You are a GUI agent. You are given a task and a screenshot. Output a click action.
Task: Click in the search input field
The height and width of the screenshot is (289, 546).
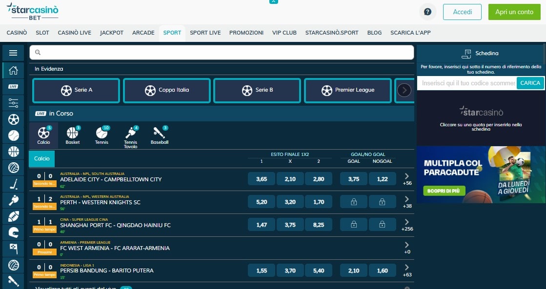coord(222,53)
